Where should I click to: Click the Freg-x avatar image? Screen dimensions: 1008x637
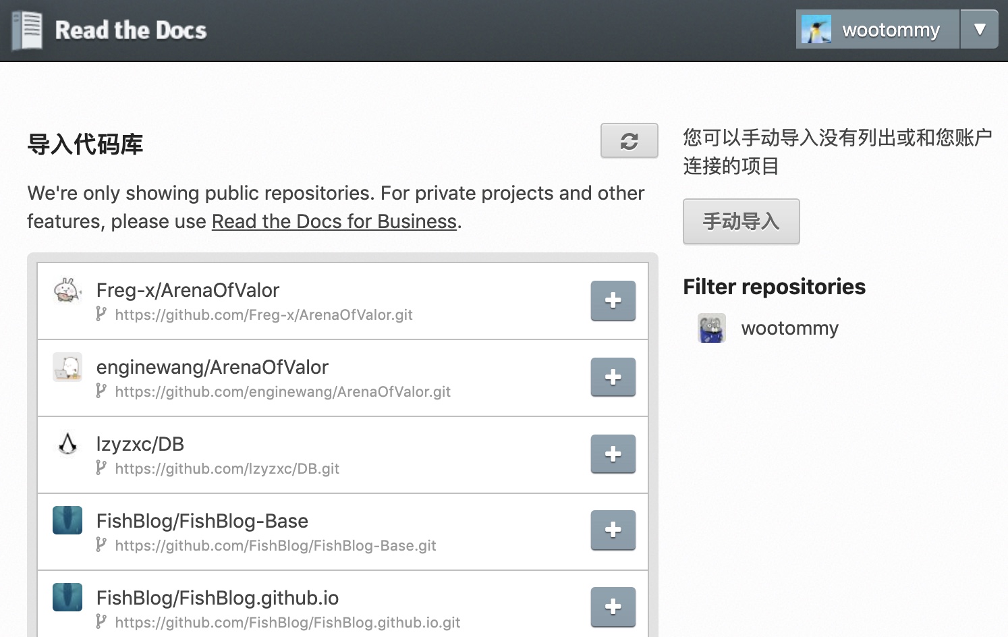(67, 290)
